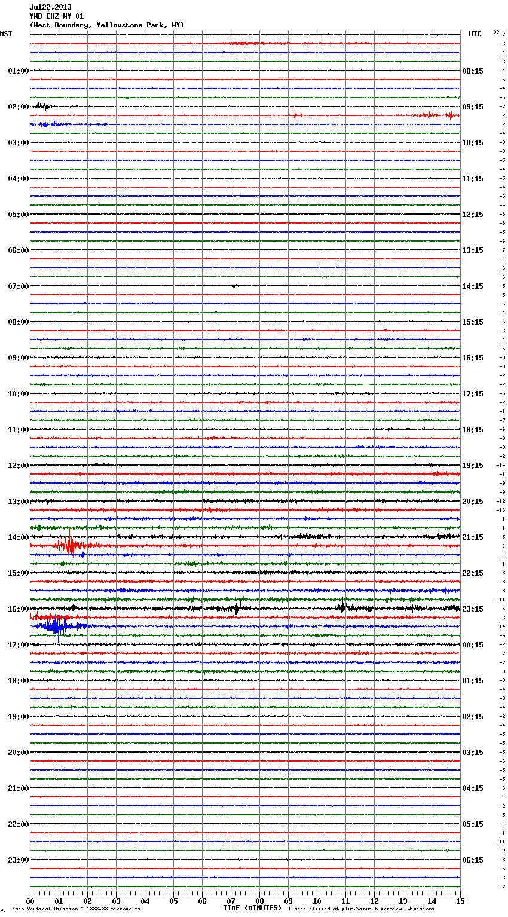Select the 12:00 MST time label
Image resolution: width=508 pixels, height=917 pixels.
(x=19, y=466)
